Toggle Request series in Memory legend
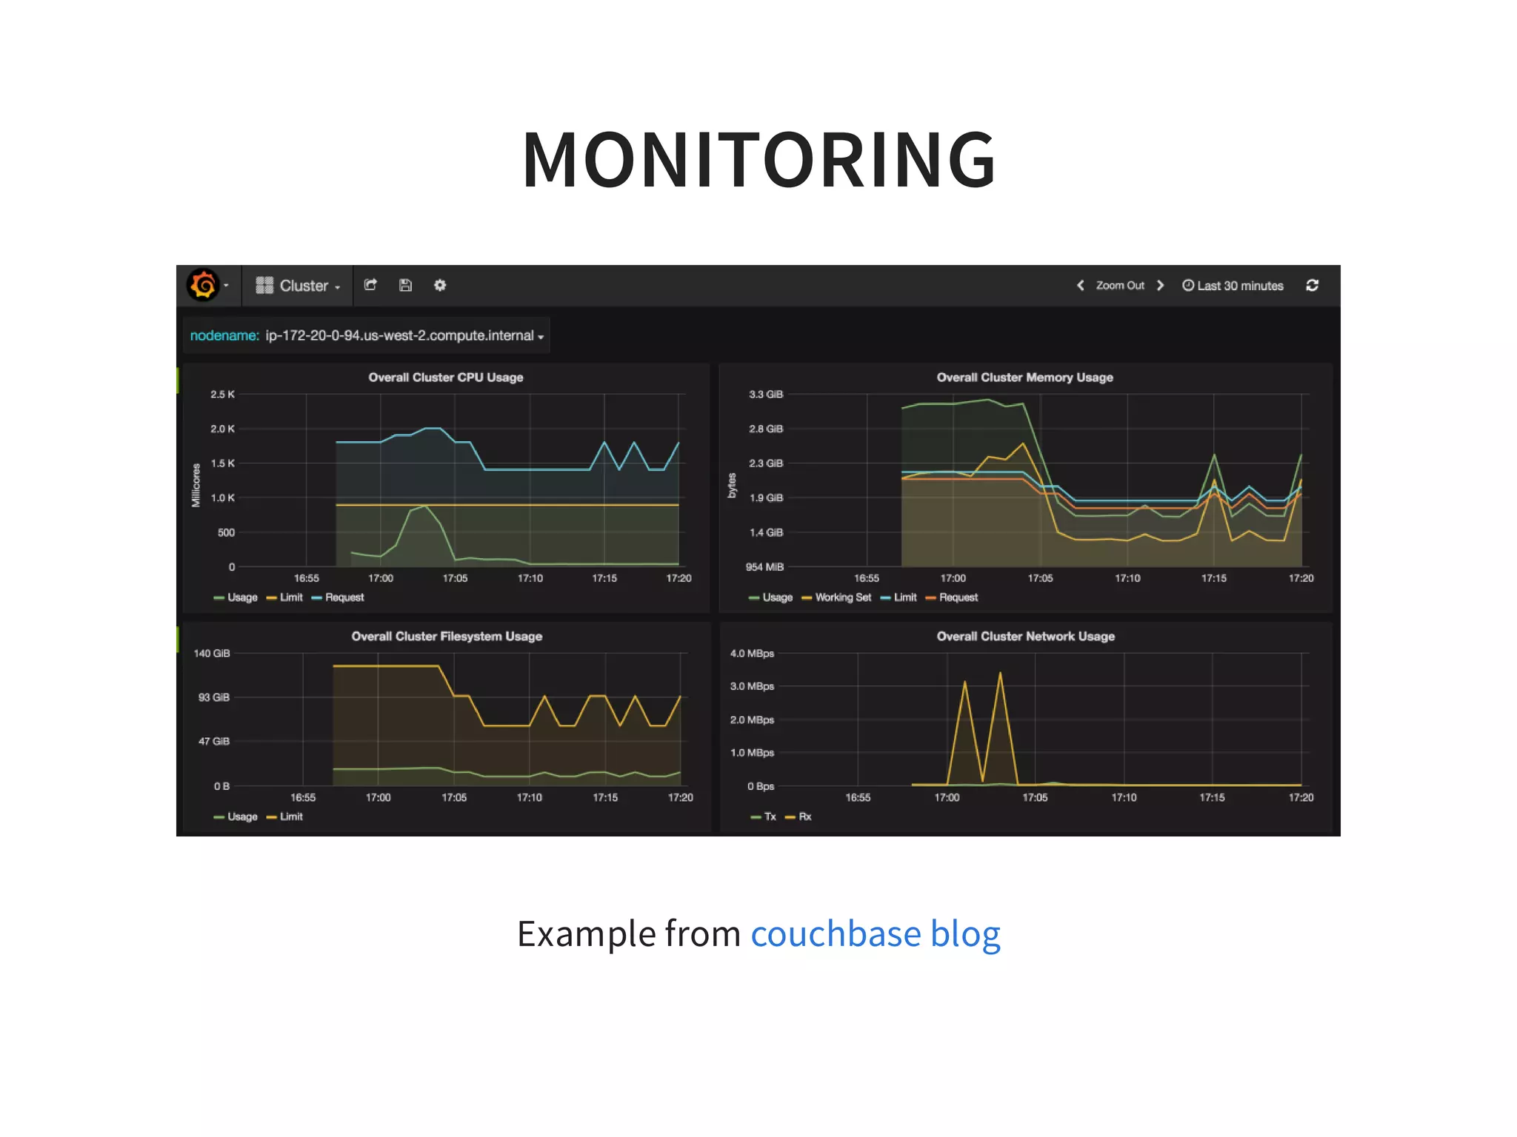The height and width of the screenshot is (1137, 1517). coord(952,597)
